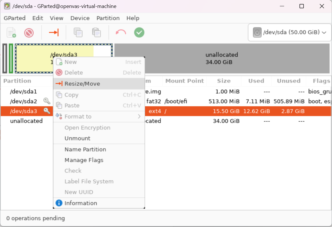This screenshot has height=227, width=332.
Task: Click the 12.62 GiB used value
Action: 256,111
